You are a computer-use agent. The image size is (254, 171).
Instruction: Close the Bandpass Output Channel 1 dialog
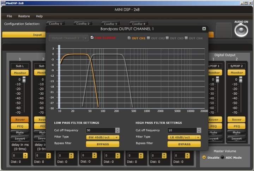(x=204, y=29)
